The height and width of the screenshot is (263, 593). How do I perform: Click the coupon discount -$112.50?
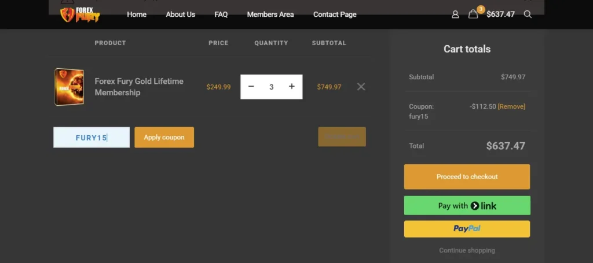coord(483,106)
